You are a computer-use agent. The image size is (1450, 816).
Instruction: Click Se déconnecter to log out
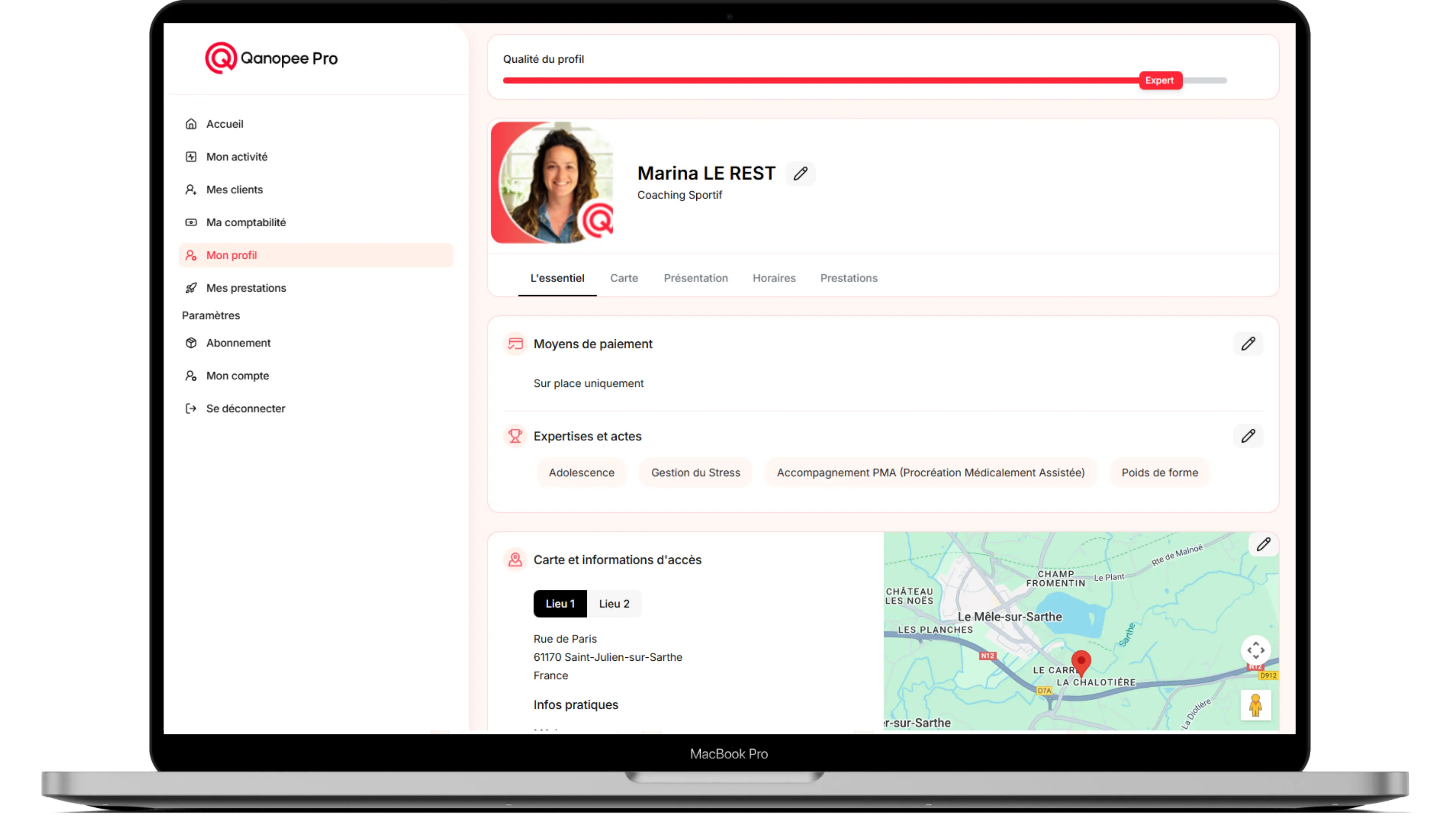pyautogui.click(x=245, y=409)
